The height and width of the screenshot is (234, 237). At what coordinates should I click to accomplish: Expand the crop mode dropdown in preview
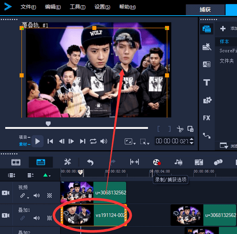(x=148, y=144)
